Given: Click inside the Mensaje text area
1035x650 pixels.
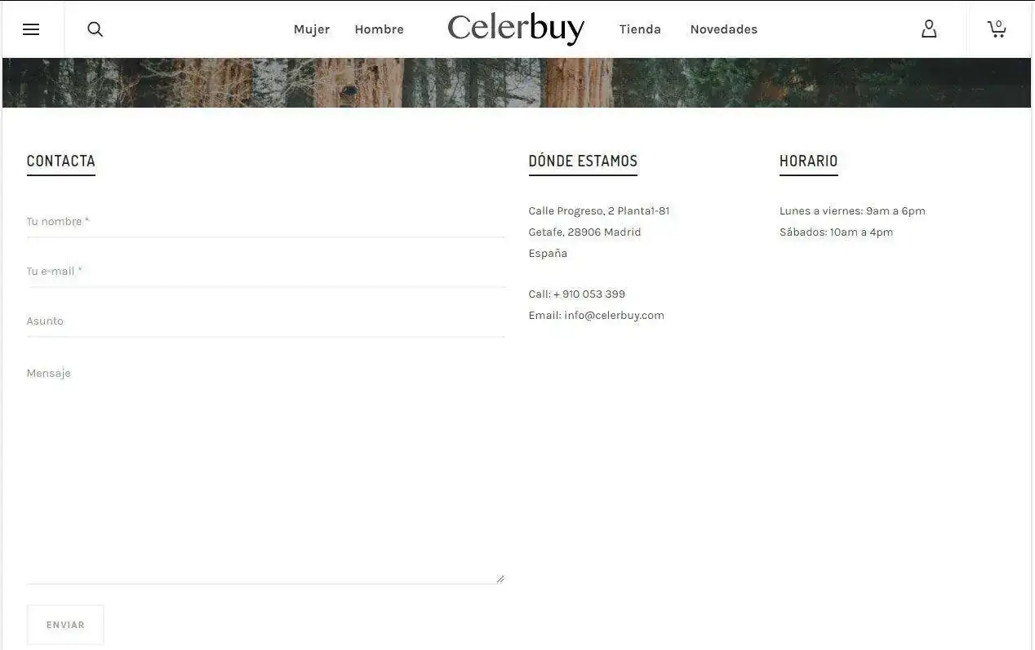Looking at the screenshot, I should point(265,473).
